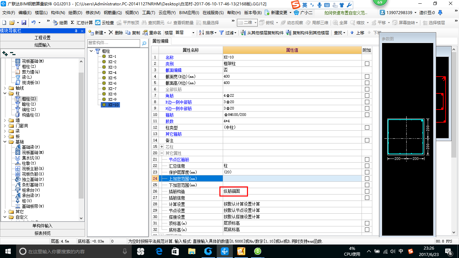Collapse the 其它属性 property group
The height and width of the screenshot is (258, 459).
pos(162,153)
